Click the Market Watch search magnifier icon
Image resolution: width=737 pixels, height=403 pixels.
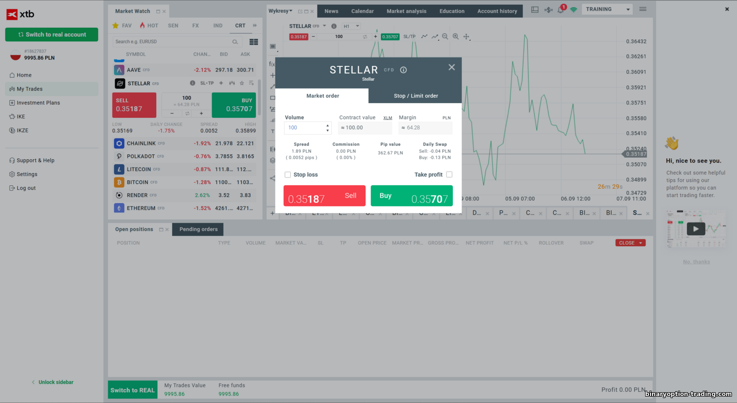(x=235, y=42)
